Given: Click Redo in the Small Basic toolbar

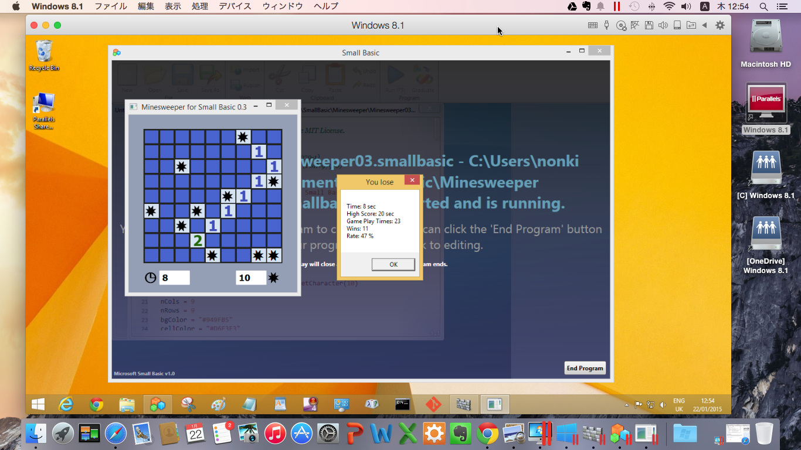Looking at the screenshot, I should click(x=365, y=86).
